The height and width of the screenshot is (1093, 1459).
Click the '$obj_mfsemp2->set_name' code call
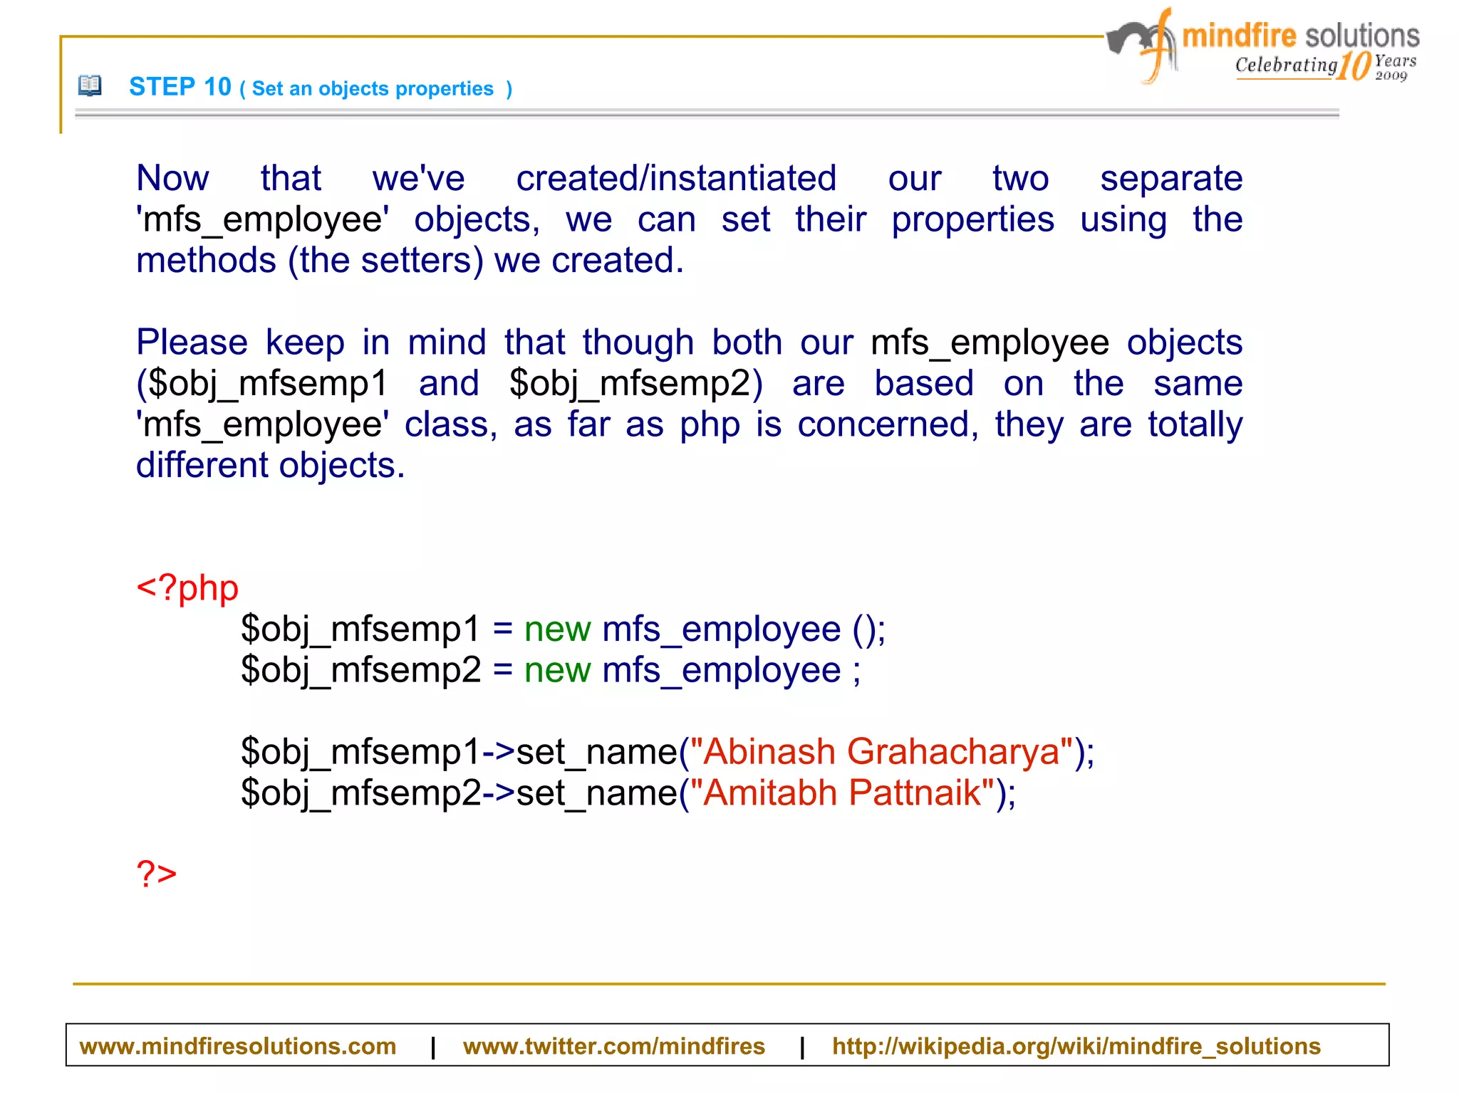459,793
